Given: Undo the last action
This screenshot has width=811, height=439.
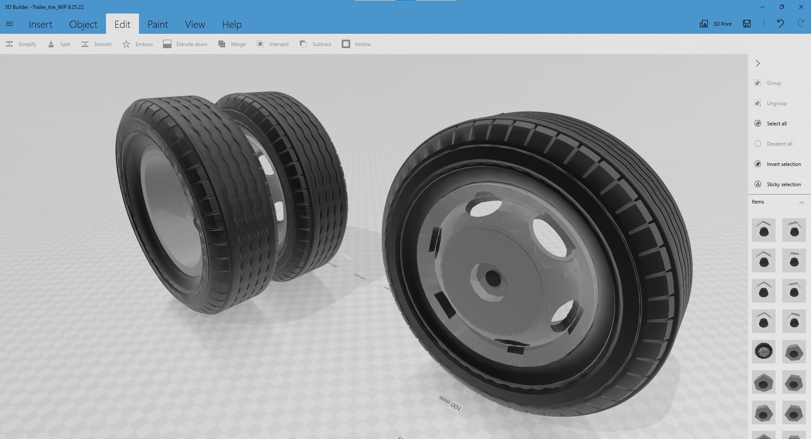Looking at the screenshot, I should (x=780, y=24).
